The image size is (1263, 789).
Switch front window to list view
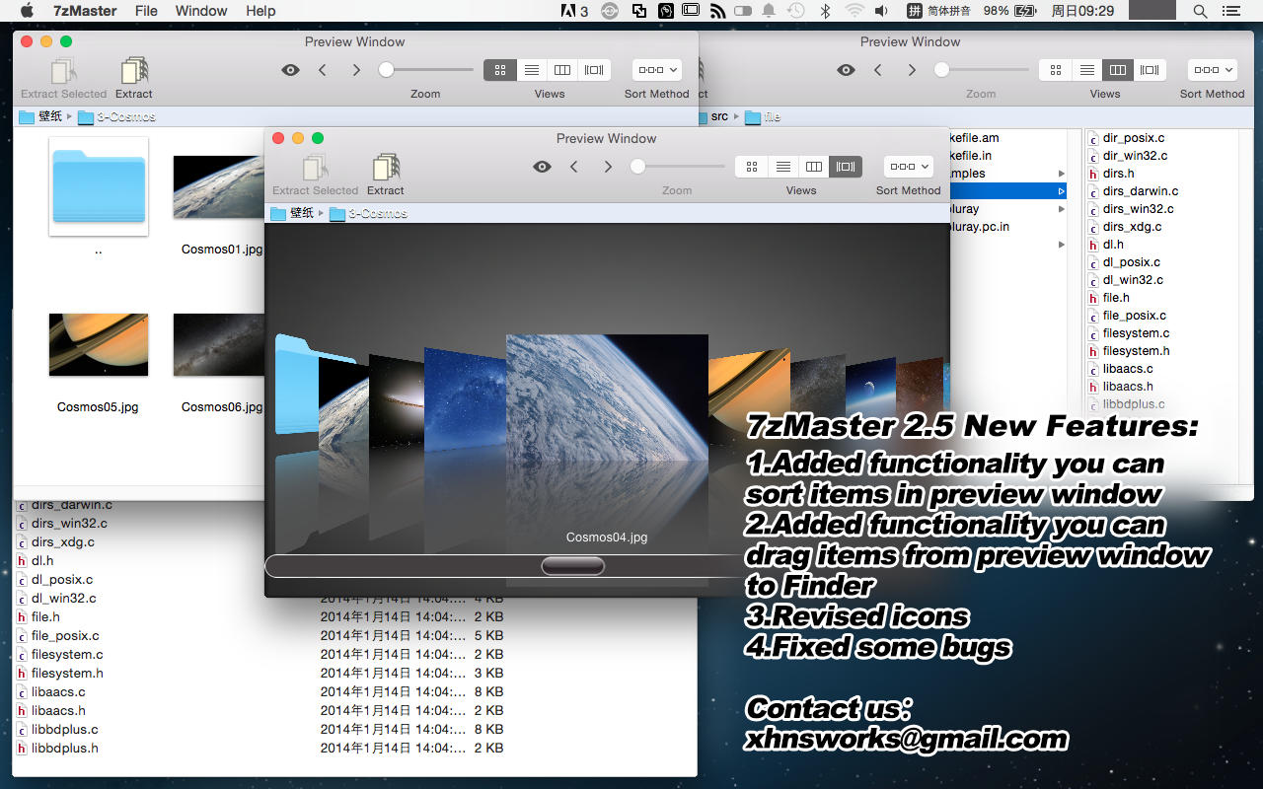pyautogui.click(x=783, y=167)
